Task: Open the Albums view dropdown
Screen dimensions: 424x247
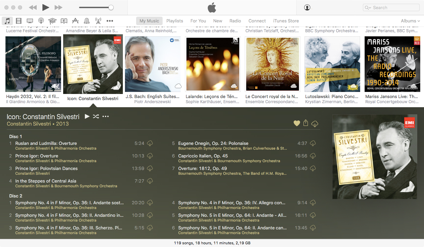Action: tap(410, 21)
